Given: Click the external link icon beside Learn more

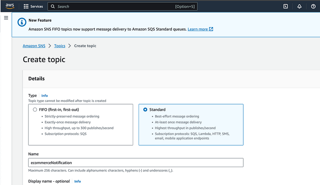Looking at the screenshot, I should (211, 29).
